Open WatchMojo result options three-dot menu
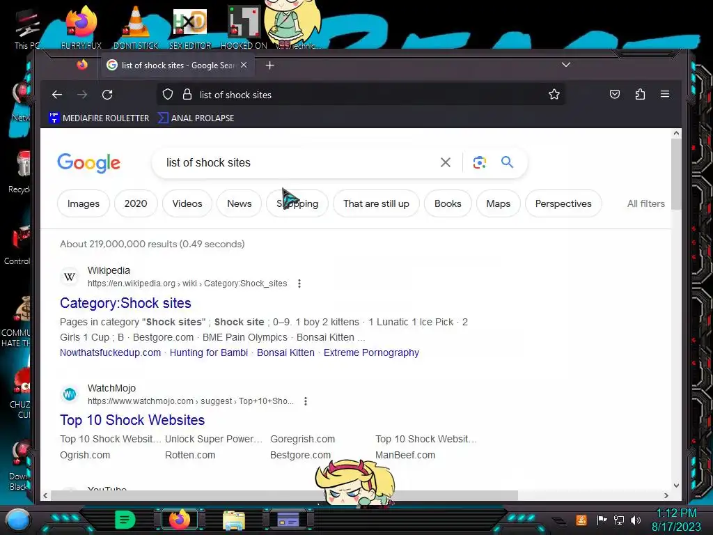Viewport: 713px width, 535px height. pos(306,401)
